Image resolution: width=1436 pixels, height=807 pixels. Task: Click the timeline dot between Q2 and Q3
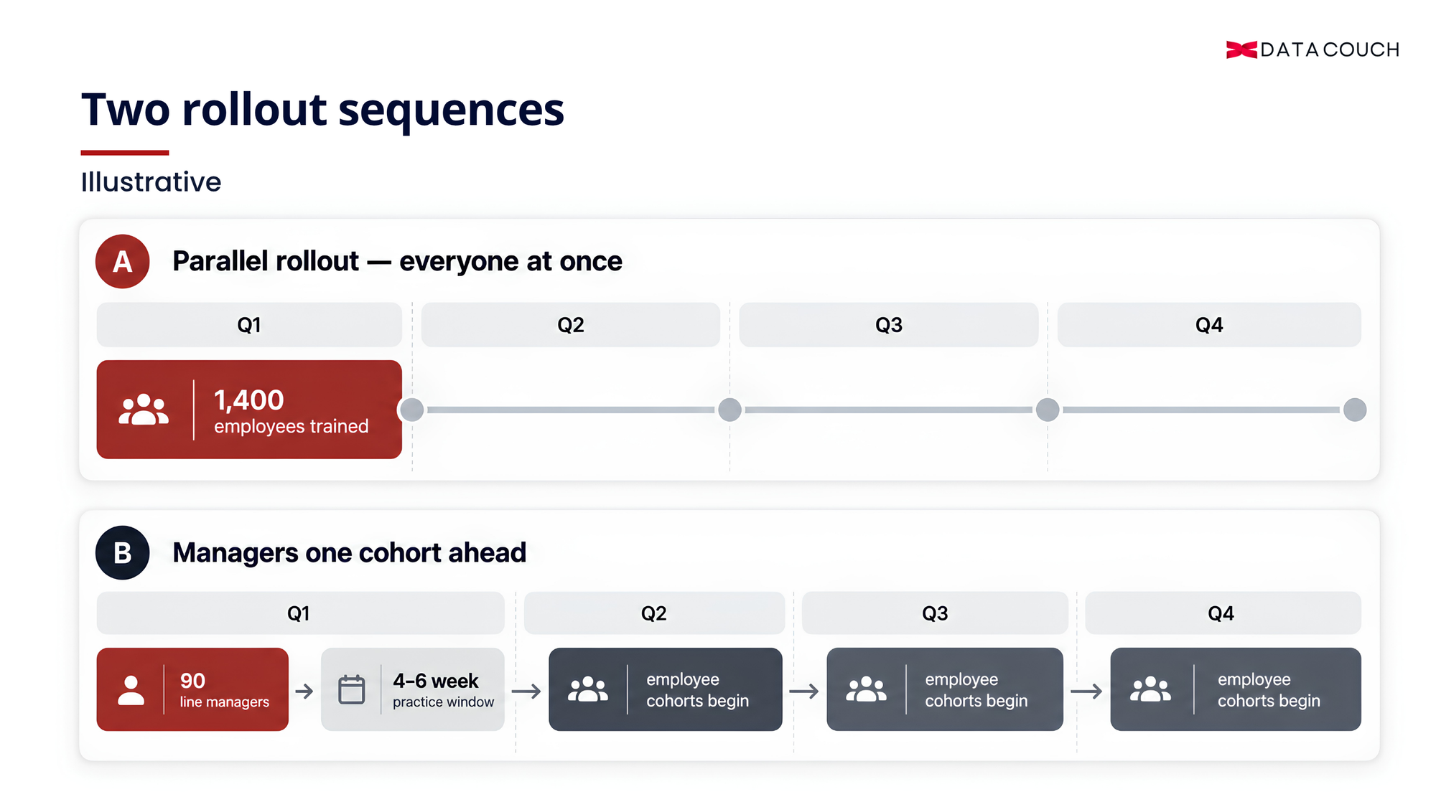729,410
